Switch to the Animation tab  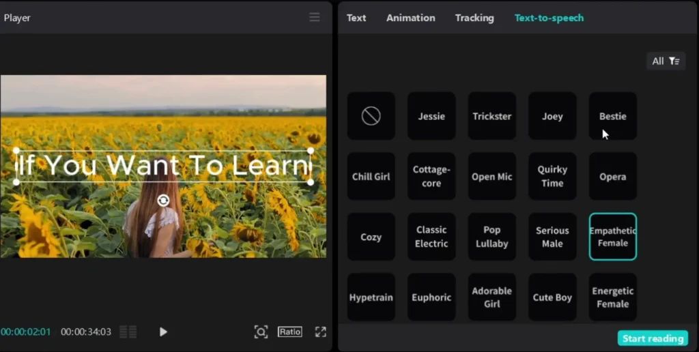tap(410, 18)
